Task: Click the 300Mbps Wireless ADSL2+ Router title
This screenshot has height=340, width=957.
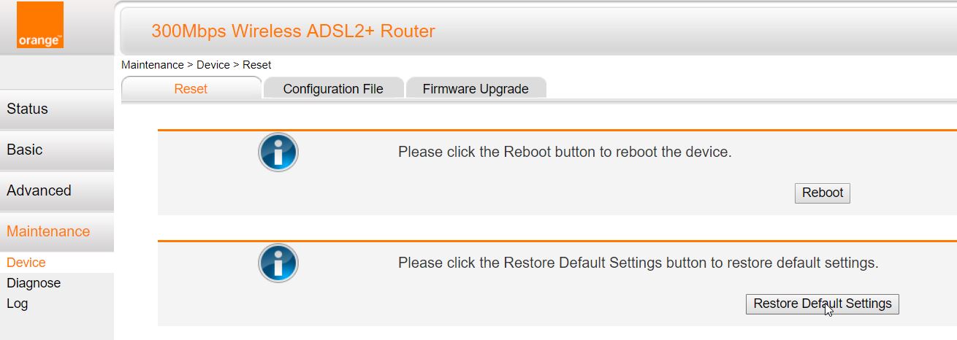Action: pyautogui.click(x=293, y=31)
